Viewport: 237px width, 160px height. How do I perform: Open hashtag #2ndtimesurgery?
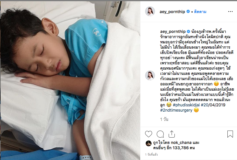(x=176, y=110)
